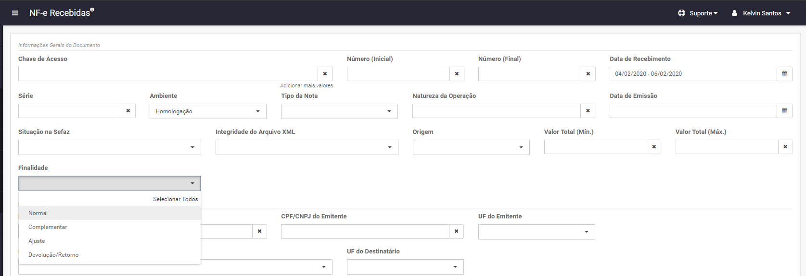
Task: Clear the Natureza da Operação field
Action: 588,111
